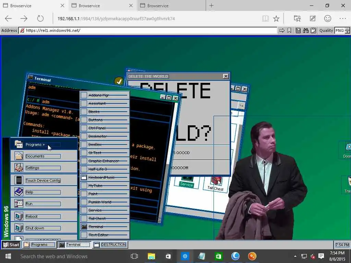Click the Edge forward arrow
Viewport: 351px width, 263px height.
point(24,18)
